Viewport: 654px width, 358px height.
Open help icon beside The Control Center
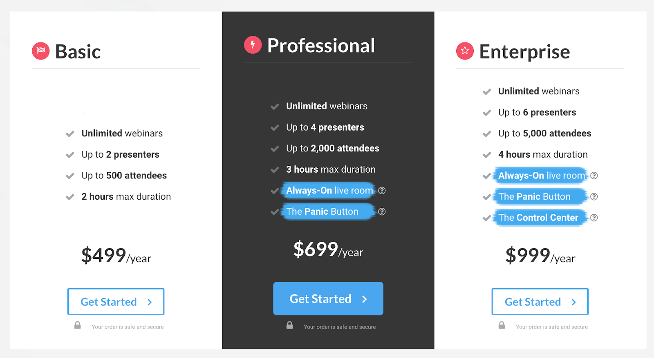point(594,218)
